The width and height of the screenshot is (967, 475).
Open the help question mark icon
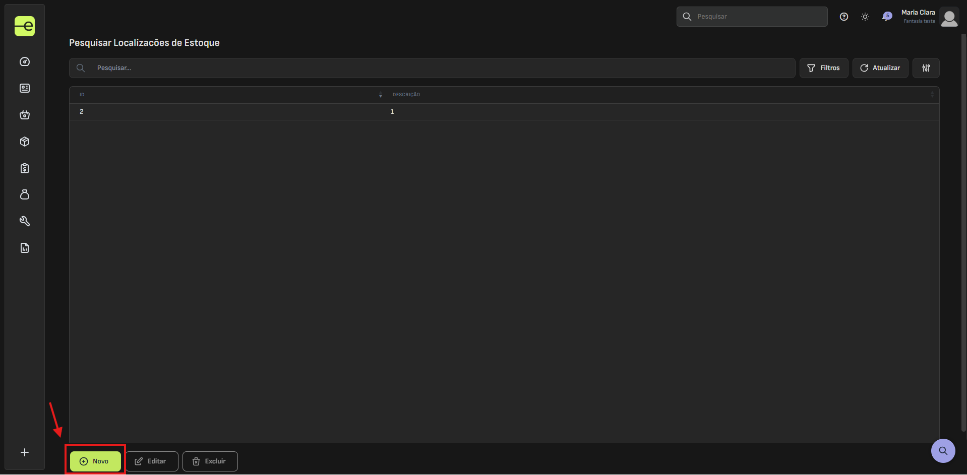[x=844, y=17]
